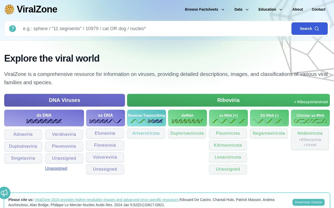Open the Artverviricota phylum
The height and width of the screenshot is (208, 334).
pos(146,133)
